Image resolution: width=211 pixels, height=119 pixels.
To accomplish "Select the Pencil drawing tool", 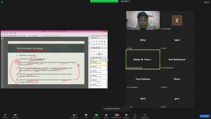I will click(x=99, y=54).
